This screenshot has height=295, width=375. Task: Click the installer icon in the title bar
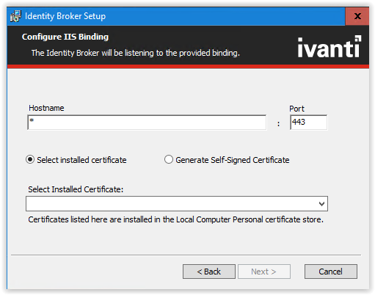click(15, 16)
